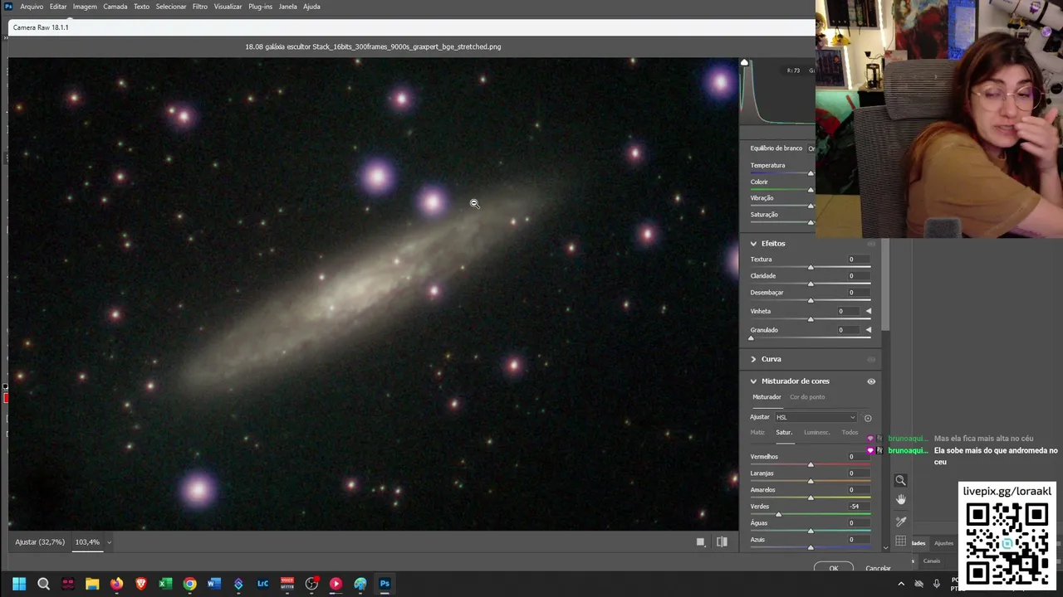Image resolution: width=1063 pixels, height=597 pixels.
Task: Switch to the Matiz tab
Action: pos(757,433)
